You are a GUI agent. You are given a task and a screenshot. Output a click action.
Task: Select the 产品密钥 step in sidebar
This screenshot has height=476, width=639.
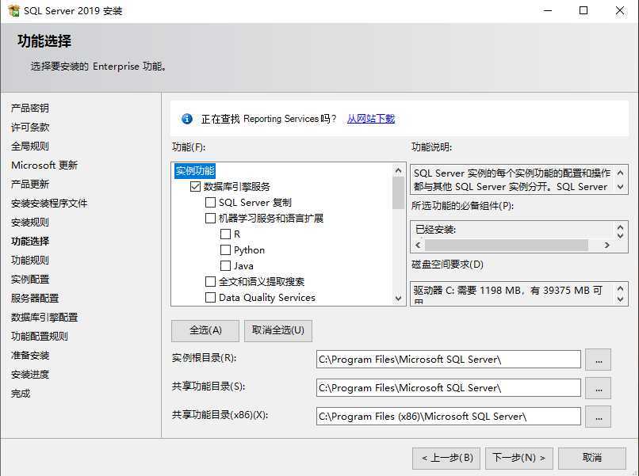pos(30,109)
